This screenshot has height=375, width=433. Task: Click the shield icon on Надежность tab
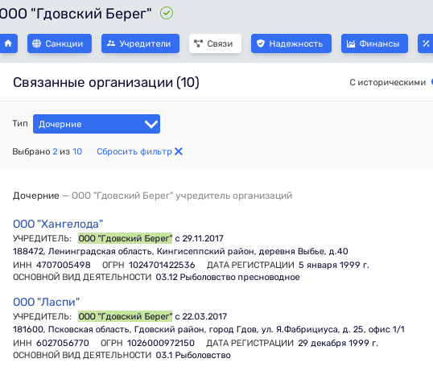(261, 43)
